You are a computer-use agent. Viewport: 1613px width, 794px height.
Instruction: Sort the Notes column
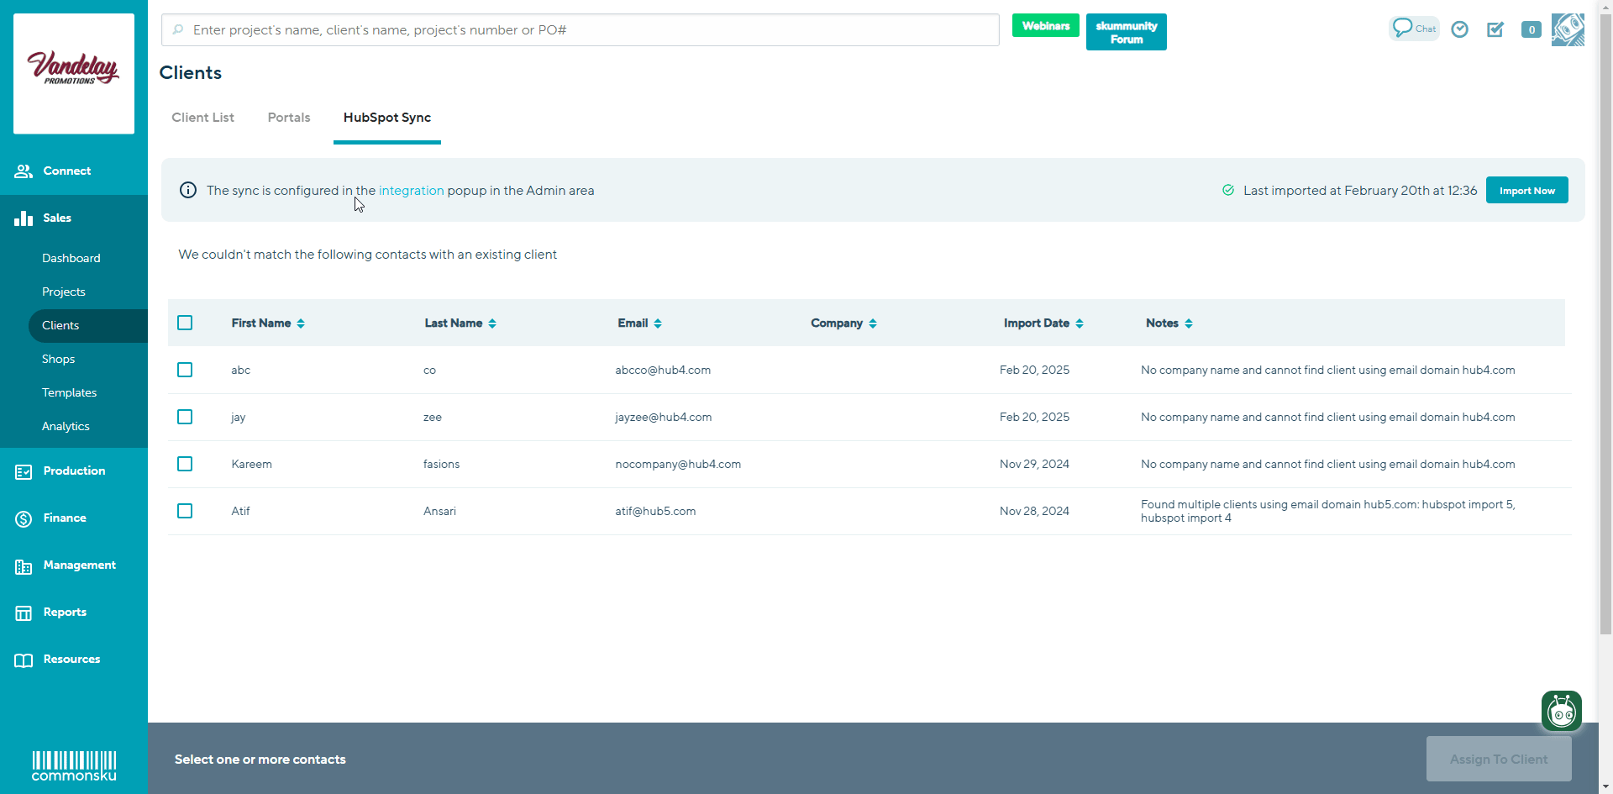coord(1169,323)
